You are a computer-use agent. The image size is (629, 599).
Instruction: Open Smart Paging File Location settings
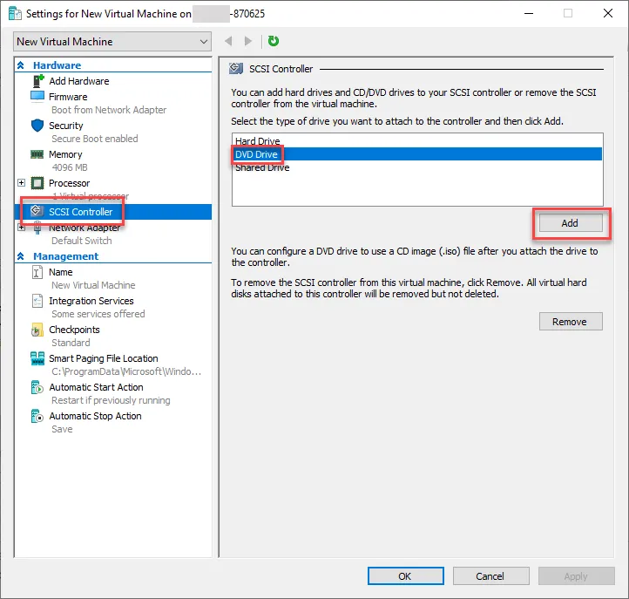click(x=103, y=358)
